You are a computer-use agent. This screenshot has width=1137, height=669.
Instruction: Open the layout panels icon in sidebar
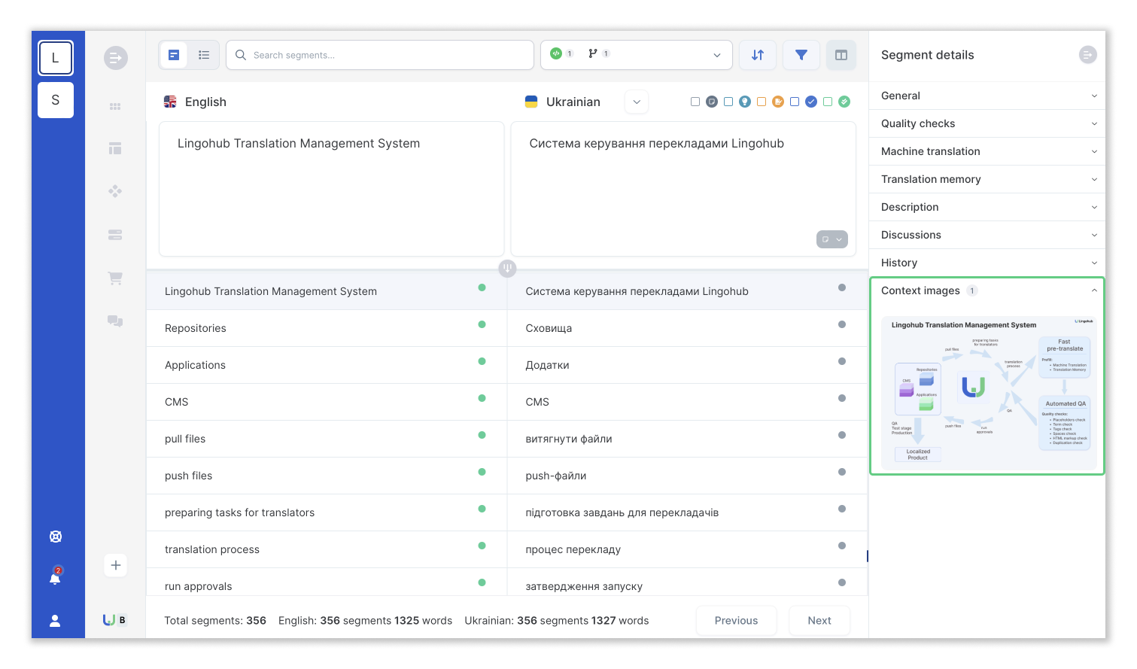click(115, 149)
